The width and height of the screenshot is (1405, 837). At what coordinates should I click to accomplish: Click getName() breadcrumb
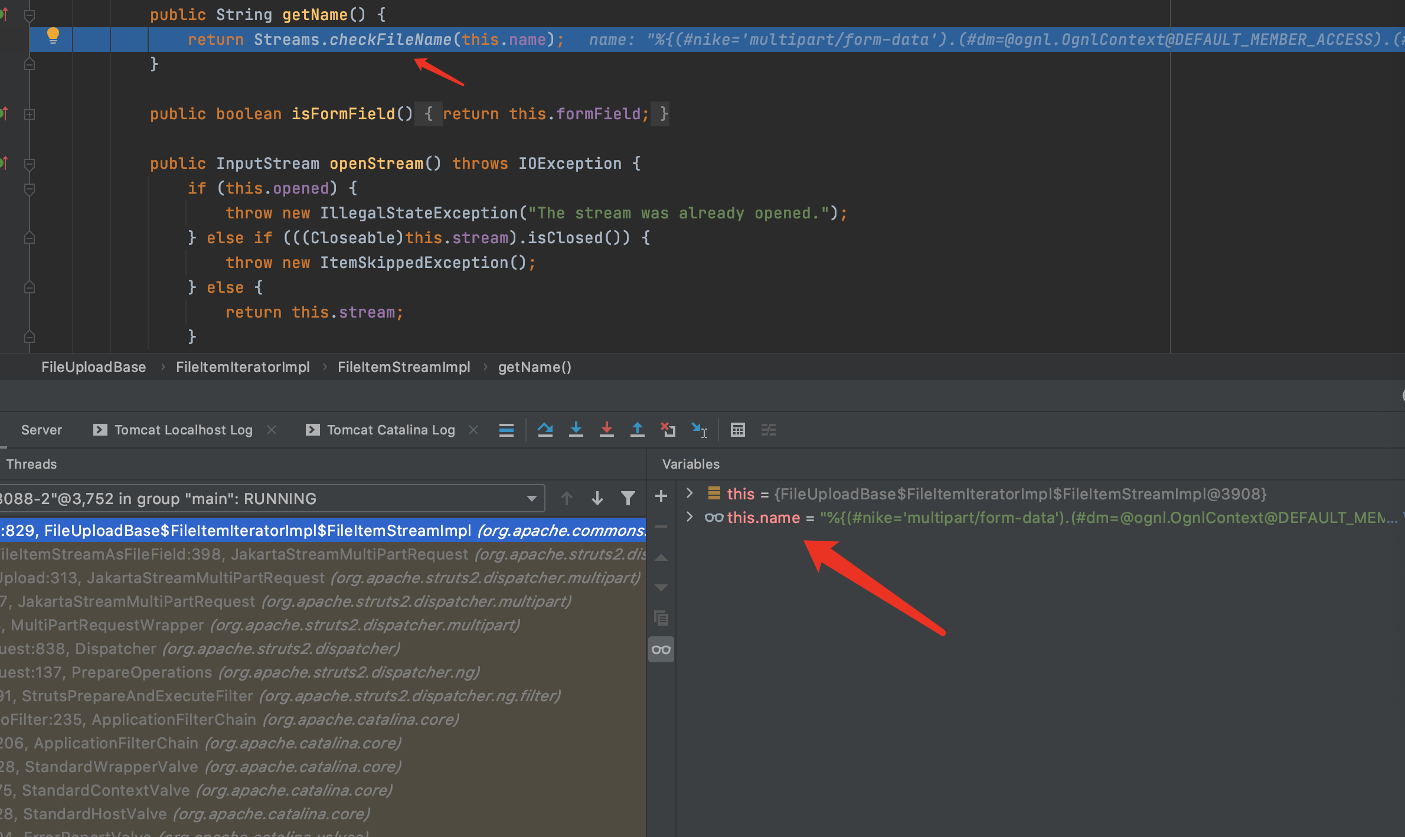[535, 367]
